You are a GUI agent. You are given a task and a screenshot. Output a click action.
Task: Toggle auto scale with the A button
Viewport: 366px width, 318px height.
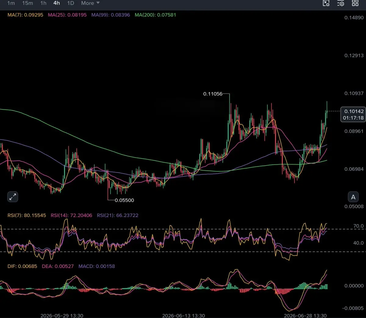click(x=353, y=197)
